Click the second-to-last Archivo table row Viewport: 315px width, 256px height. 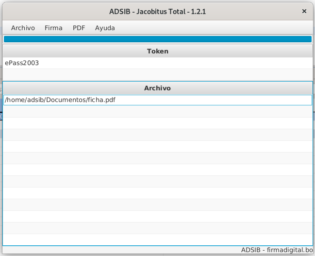point(157,228)
